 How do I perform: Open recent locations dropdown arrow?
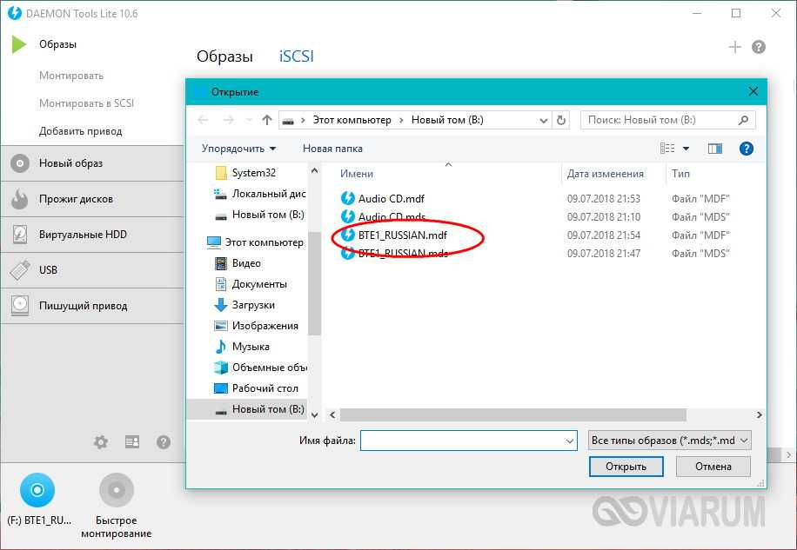pyautogui.click(x=249, y=120)
